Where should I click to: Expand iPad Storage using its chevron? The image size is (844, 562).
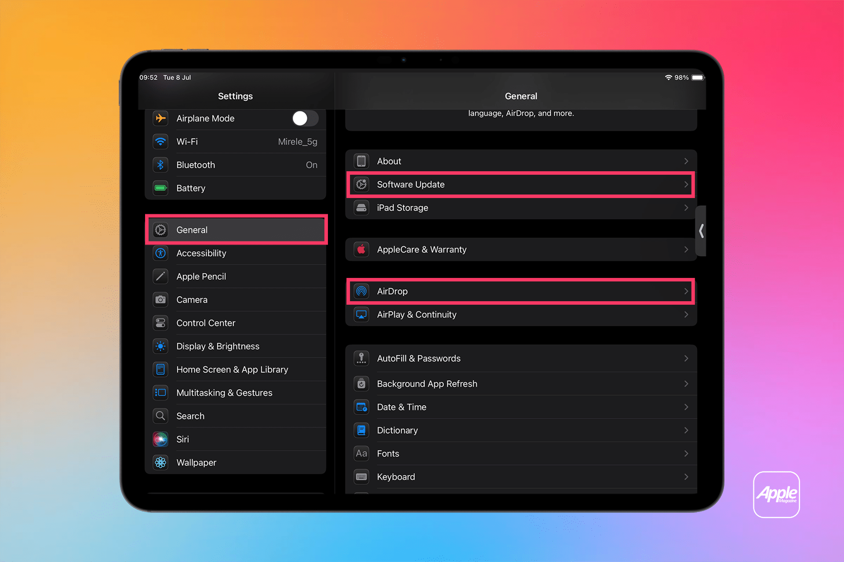coord(686,208)
